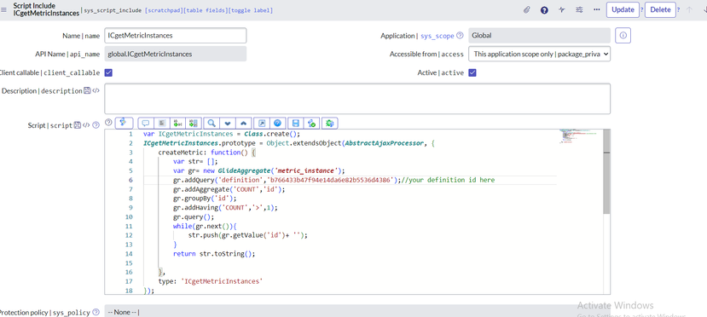This screenshot has width=707, height=317.
Task: Uncheck the Client callable checkbox
Action: coord(108,72)
